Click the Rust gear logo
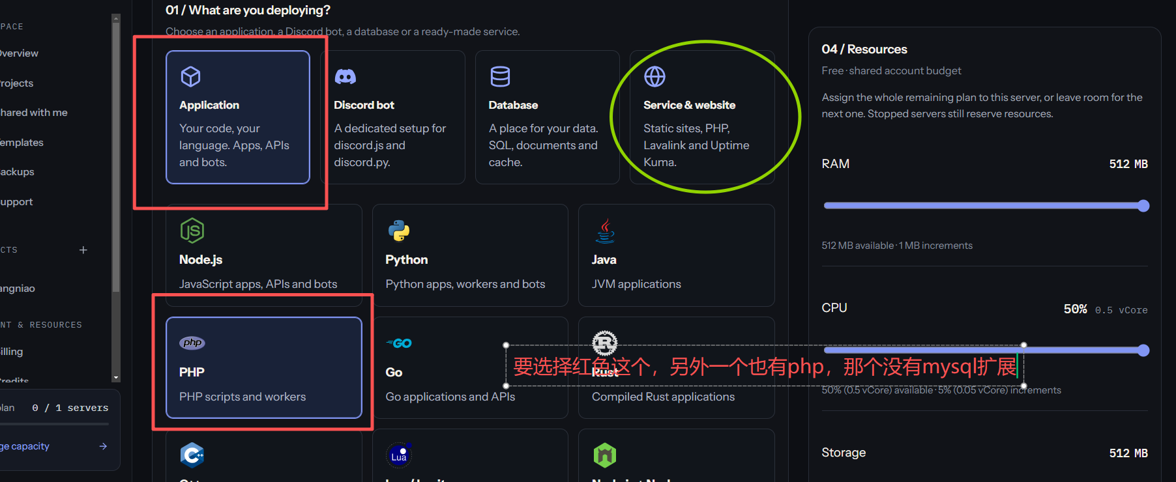The image size is (1176, 482). coord(604,343)
